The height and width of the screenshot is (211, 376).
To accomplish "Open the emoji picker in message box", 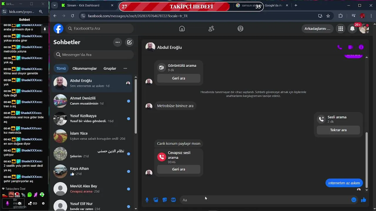I will (x=354, y=200).
